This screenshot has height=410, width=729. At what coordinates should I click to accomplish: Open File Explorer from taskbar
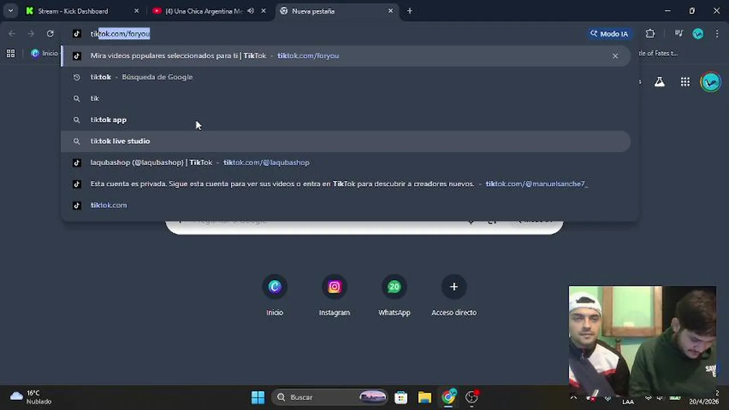424,397
